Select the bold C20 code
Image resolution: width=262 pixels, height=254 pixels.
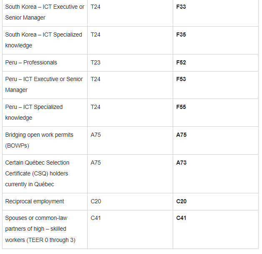(181, 202)
